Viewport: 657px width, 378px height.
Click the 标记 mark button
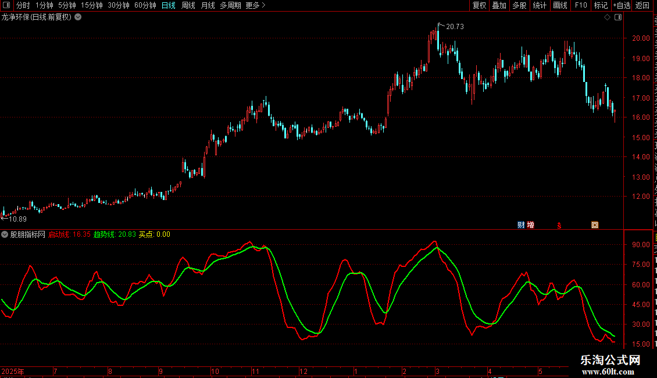click(x=601, y=5)
